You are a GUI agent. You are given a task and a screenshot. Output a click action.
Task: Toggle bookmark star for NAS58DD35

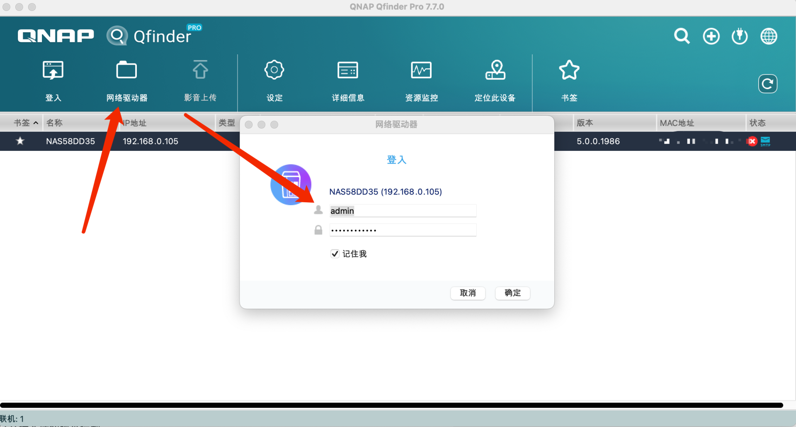click(20, 141)
